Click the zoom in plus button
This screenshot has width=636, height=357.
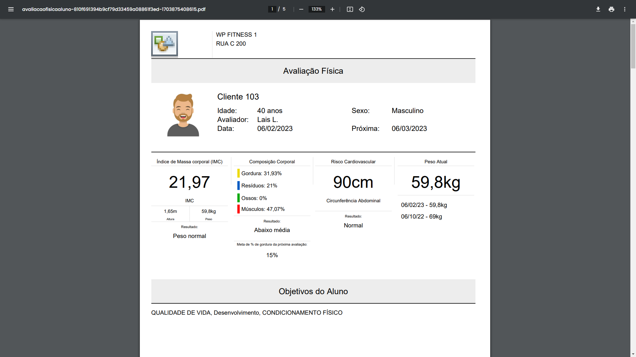click(x=332, y=9)
